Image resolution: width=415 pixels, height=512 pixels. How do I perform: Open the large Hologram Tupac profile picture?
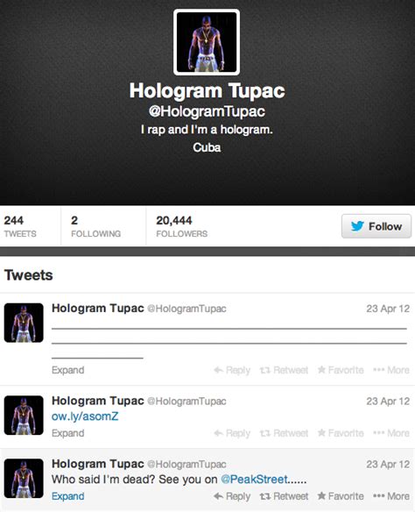pos(207,42)
